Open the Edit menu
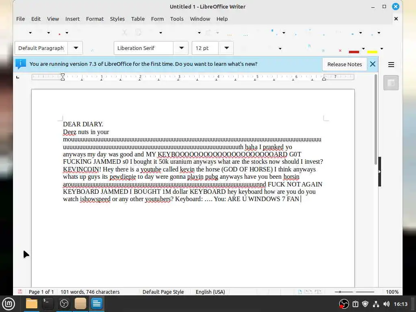 pyautogui.click(x=36, y=19)
